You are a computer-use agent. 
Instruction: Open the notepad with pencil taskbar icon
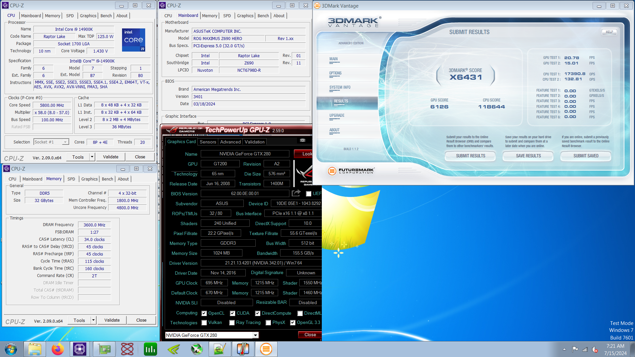220,349
